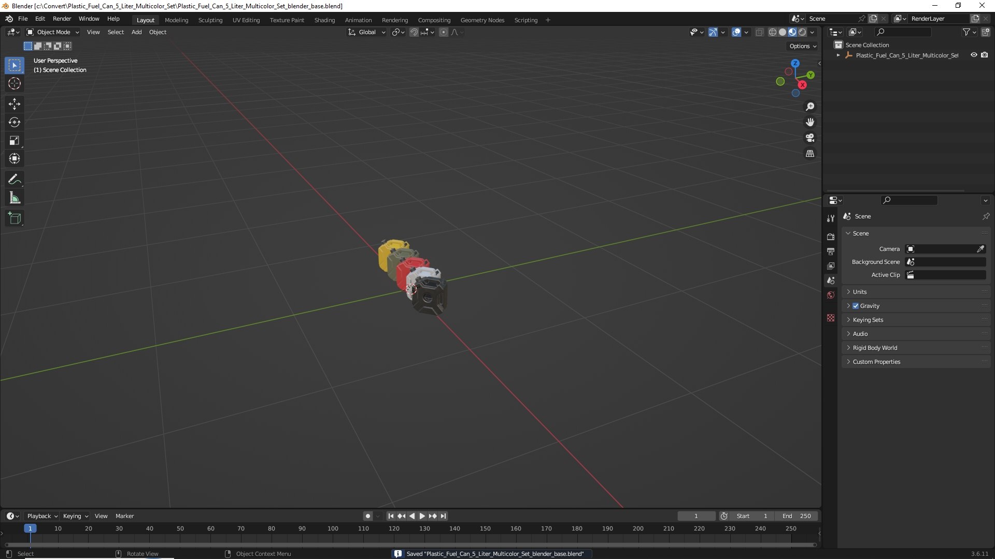Screen dimensions: 995x559
Task: Toggle camera view icon
Action: (x=810, y=138)
